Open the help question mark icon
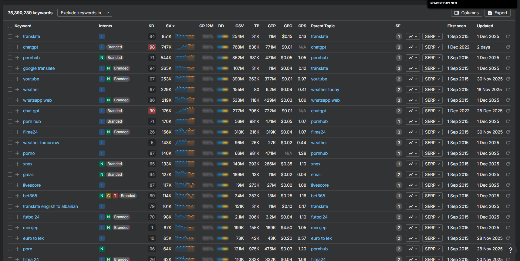520x261 pixels. 511,250
